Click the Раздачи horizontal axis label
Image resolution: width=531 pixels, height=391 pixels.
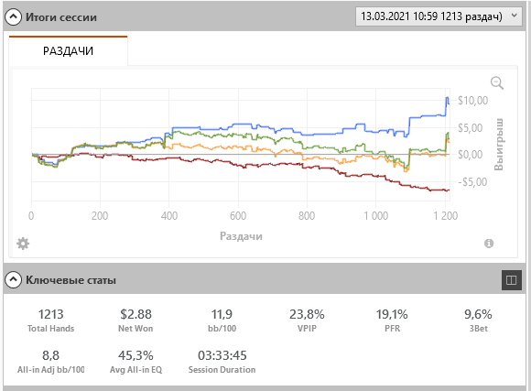(x=241, y=236)
